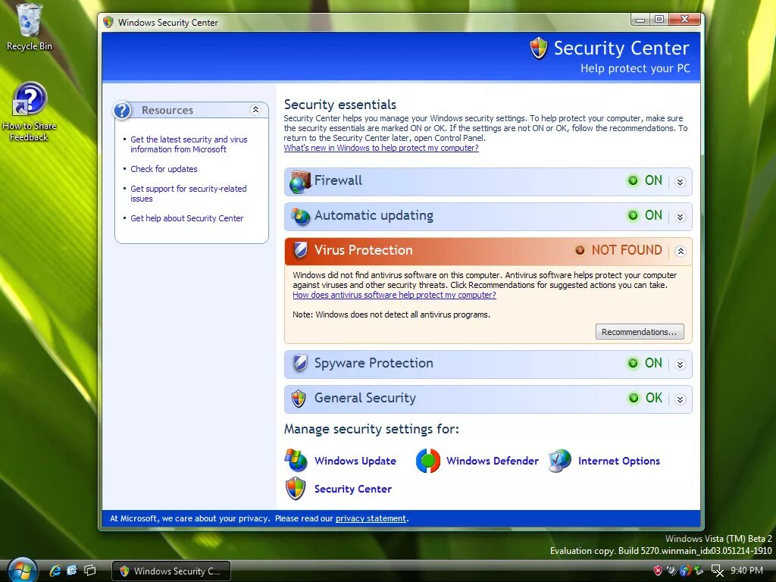Viewport: 776px width, 582px height.
Task: Open Get support for security-related issues link
Action: click(188, 193)
